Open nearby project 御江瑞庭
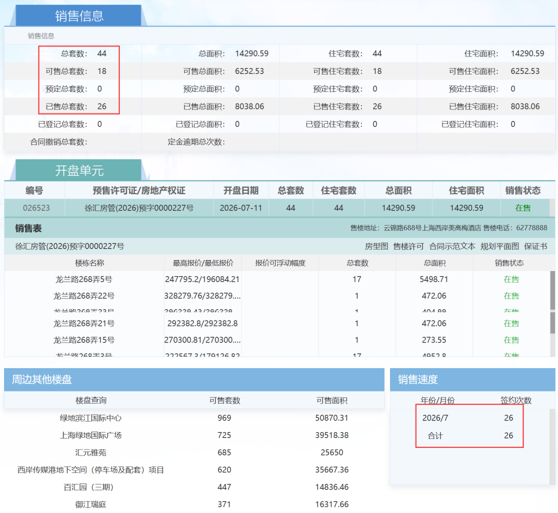558x513 pixels. tap(91, 504)
